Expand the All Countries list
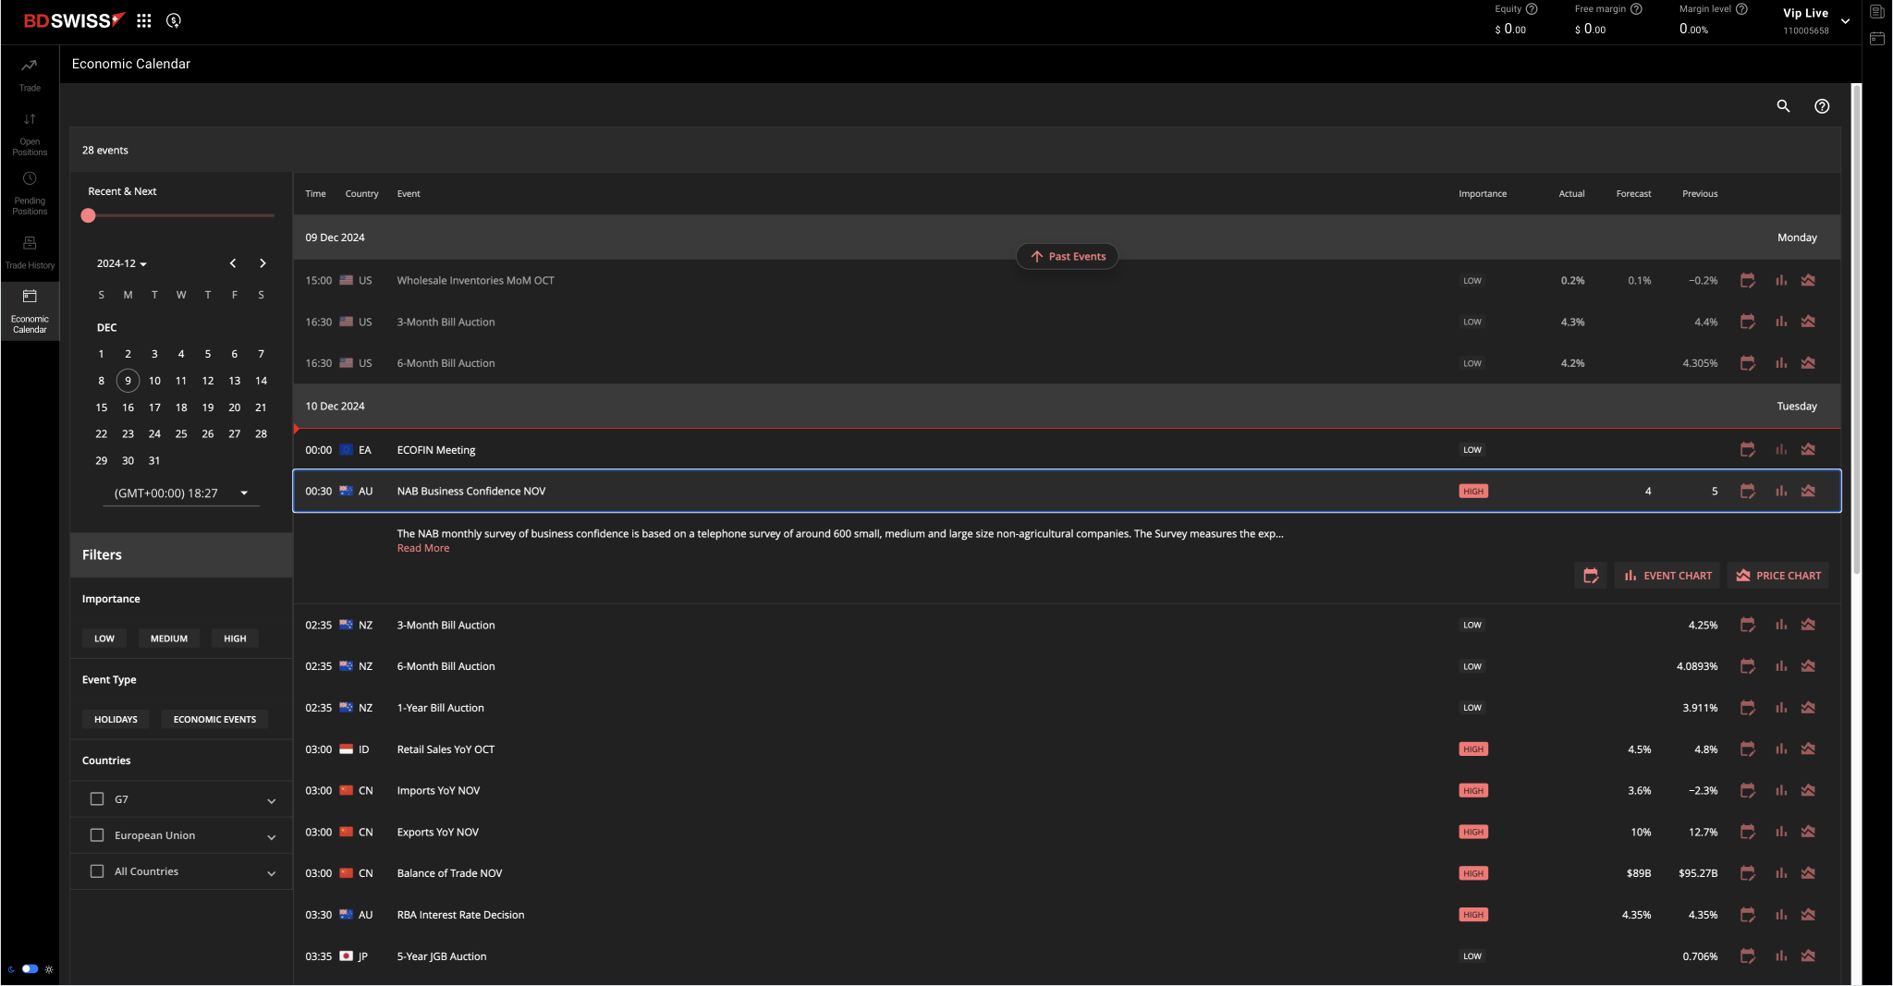The height and width of the screenshot is (986, 1893). point(272,872)
